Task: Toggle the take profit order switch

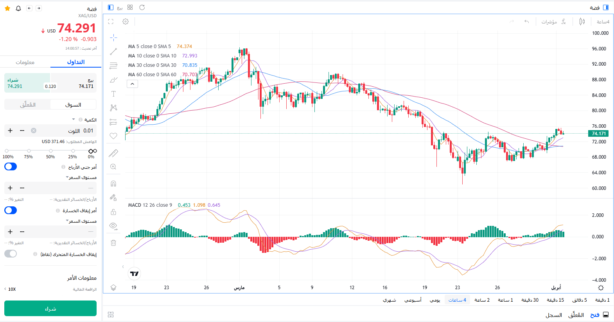Action: pyautogui.click(x=11, y=167)
